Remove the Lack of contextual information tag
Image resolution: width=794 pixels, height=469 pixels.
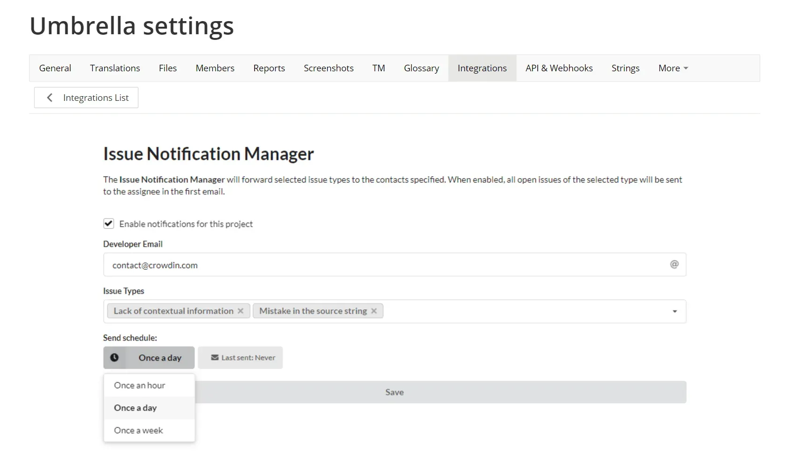pyautogui.click(x=241, y=310)
